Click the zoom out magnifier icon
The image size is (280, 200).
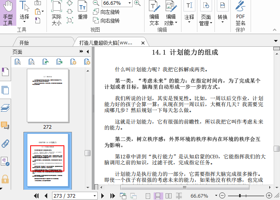pyautogui.click(x=96, y=3)
